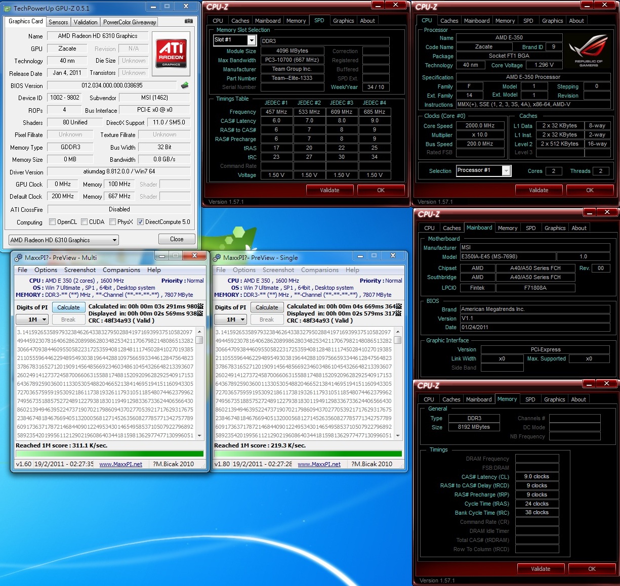Click Calculate in MaxxPI Single
This screenshot has height=586, width=620.
tap(267, 307)
